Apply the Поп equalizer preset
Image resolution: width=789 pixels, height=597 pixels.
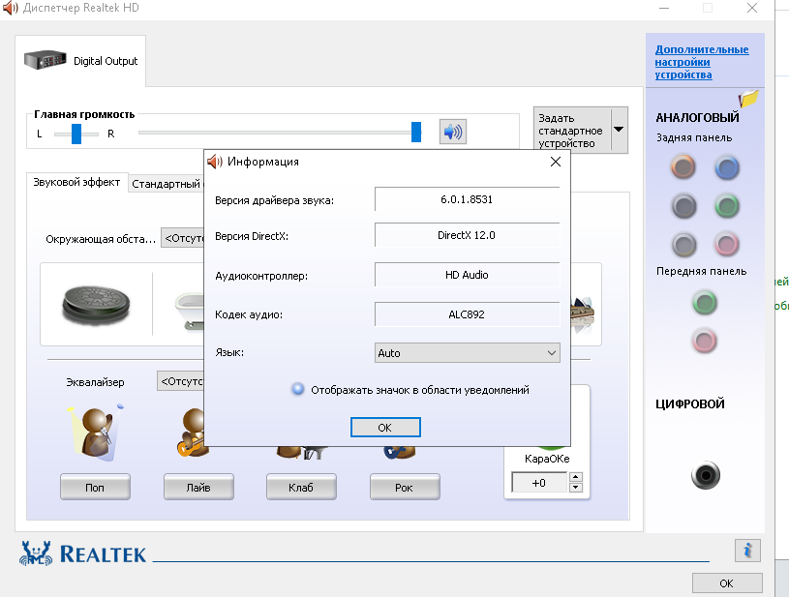click(x=95, y=487)
